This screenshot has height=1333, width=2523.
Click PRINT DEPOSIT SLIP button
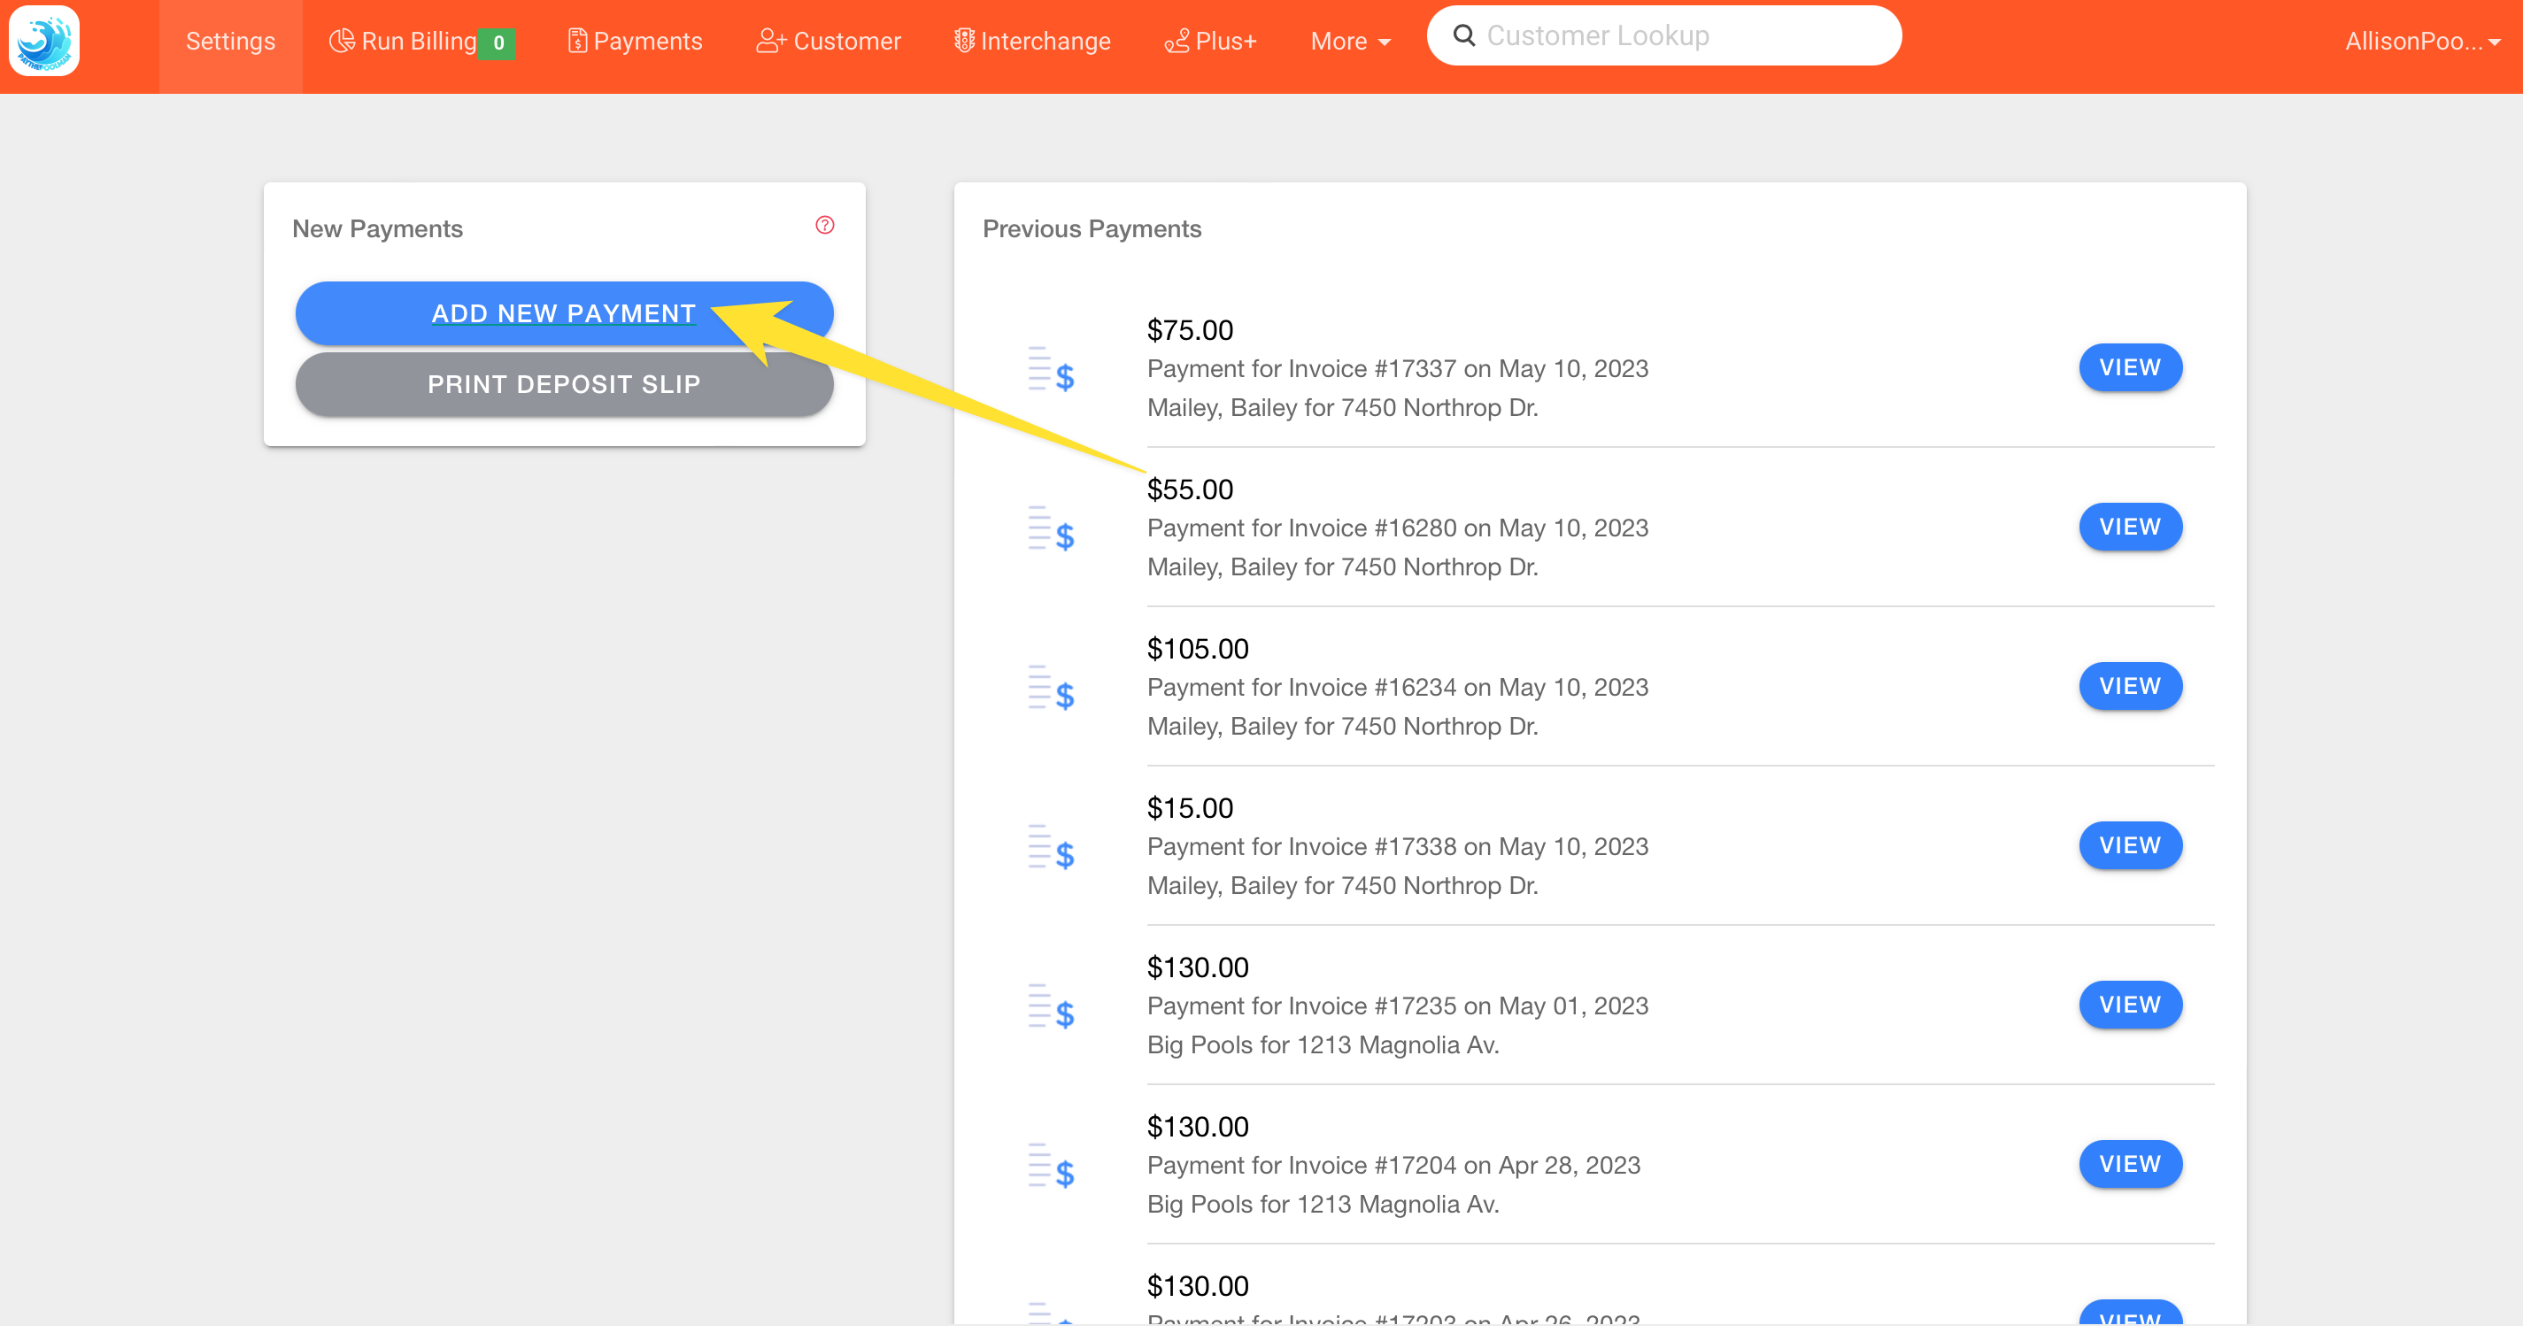[x=564, y=385]
